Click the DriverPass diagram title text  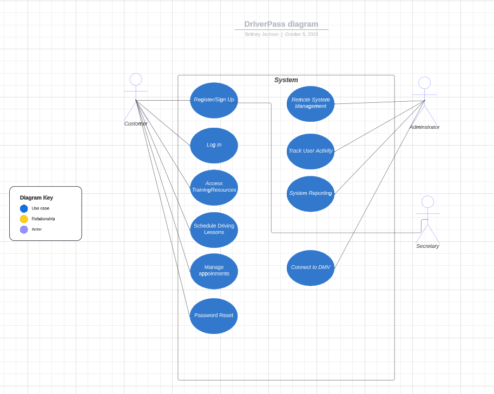click(x=281, y=24)
